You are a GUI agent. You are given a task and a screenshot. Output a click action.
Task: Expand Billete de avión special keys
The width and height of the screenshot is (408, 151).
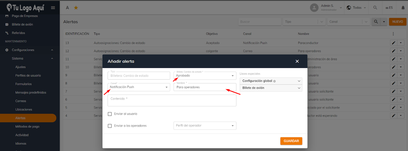pos(271,88)
